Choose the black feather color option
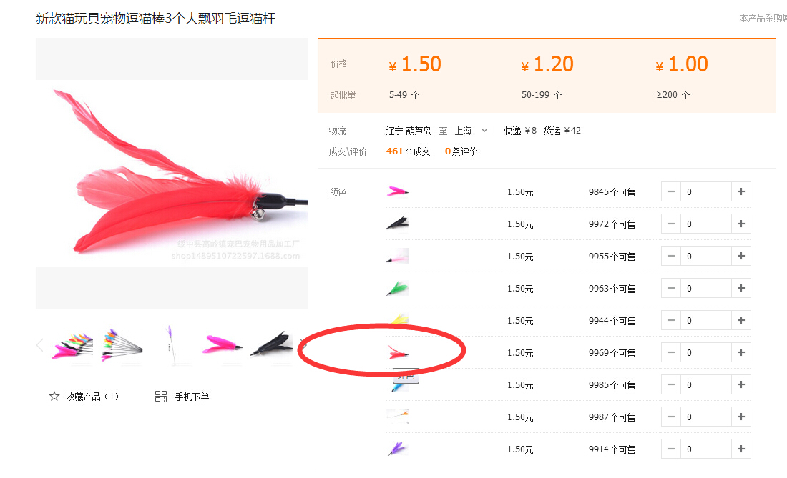Viewport: 787px width, 478px height. coord(398,224)
